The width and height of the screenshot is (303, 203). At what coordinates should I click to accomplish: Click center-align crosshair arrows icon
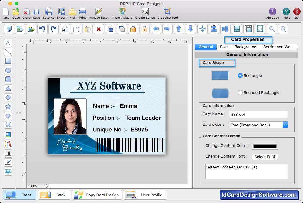[x=202, y=29]
